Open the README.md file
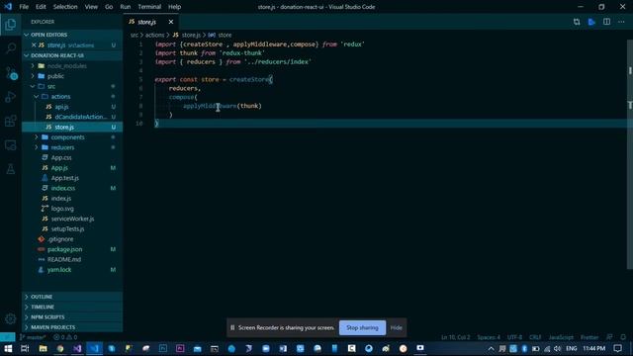The image size is (633, 356). (x=63, y=259)
